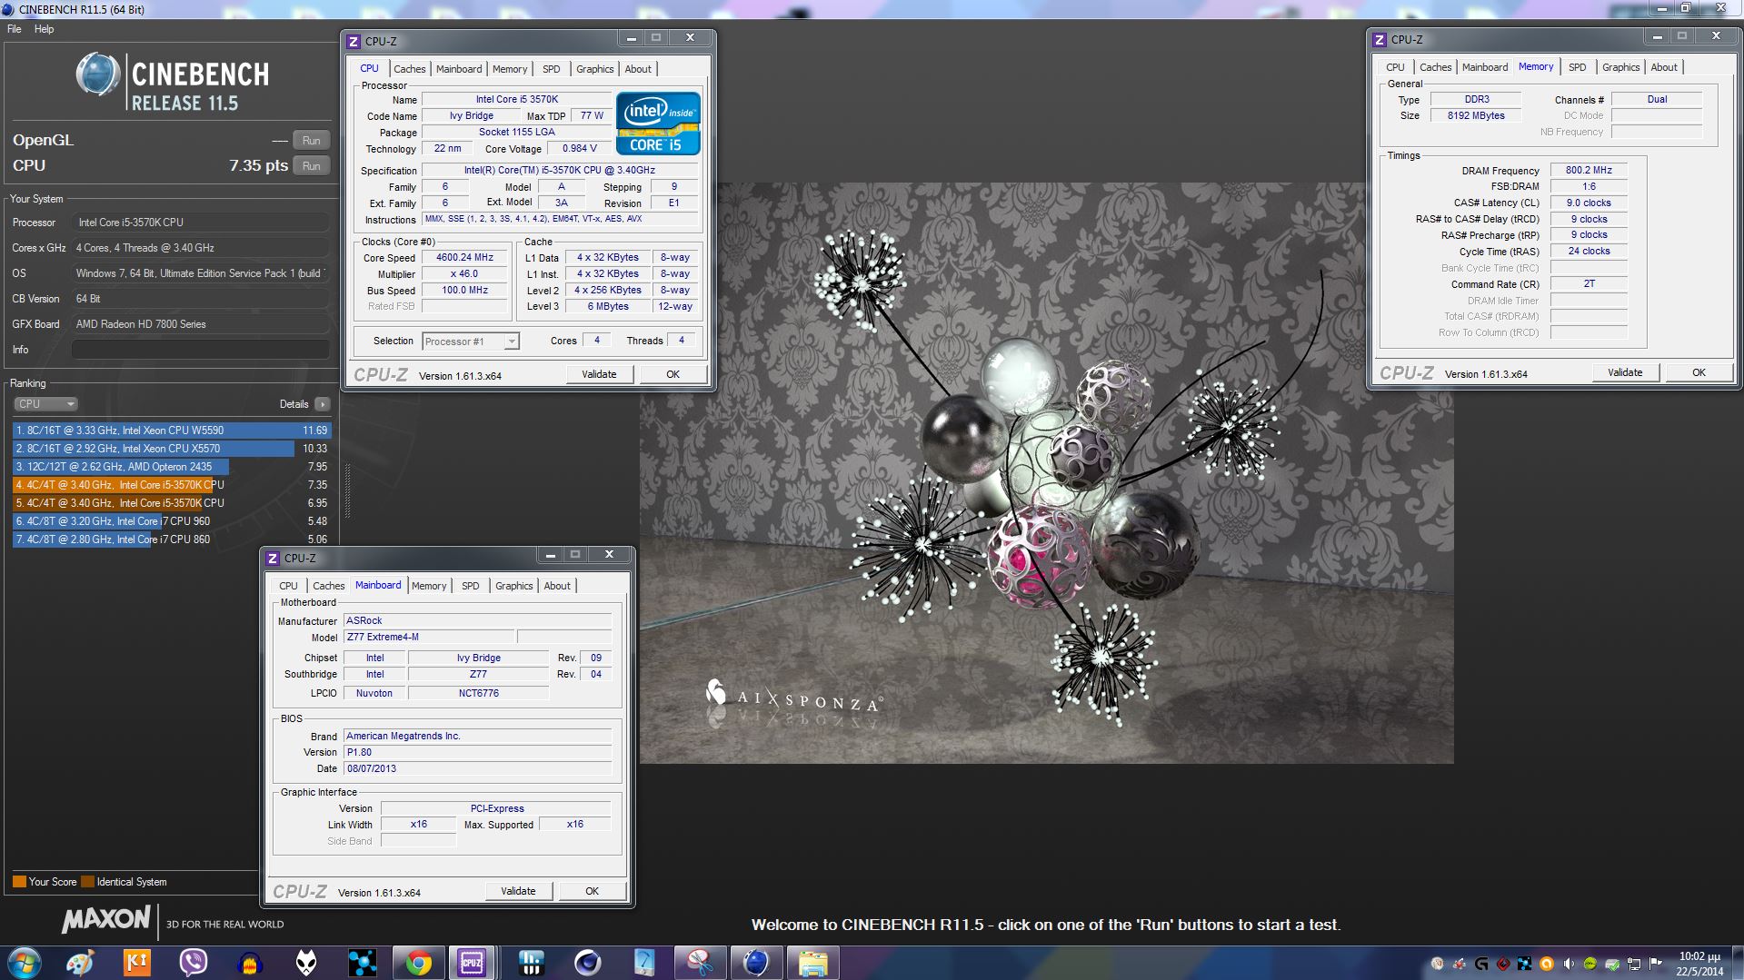Switch to CPU-Z taskbar button
The height and width of the screenshot is (980, 1744).
[472, 963]
